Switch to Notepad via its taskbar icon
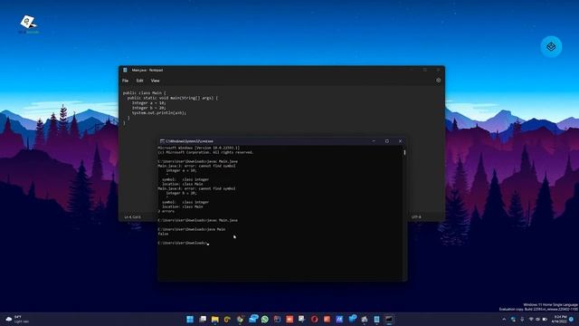This screenshot has height=326, width=579. [x=376, y=319]
